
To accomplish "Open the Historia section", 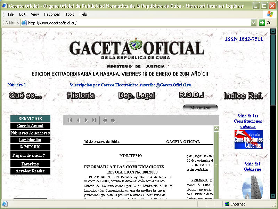I will pos(81,95).
